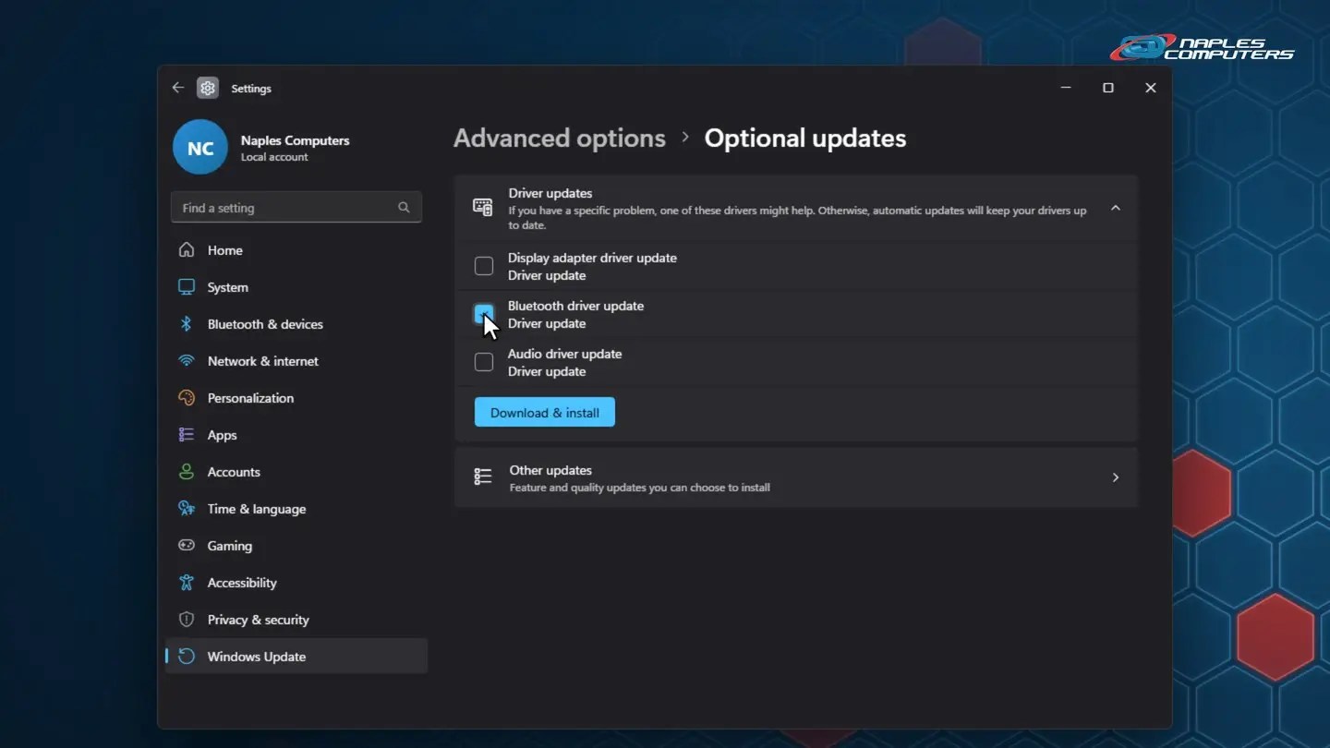The image size is (1330, 748).
Task: Click the back arrow in Settings
Action: (x=178, y=88)
